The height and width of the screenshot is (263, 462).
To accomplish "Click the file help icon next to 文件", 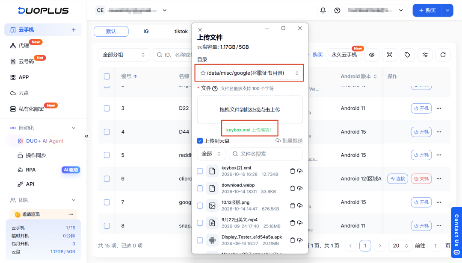I will click(x=215, y=88).
